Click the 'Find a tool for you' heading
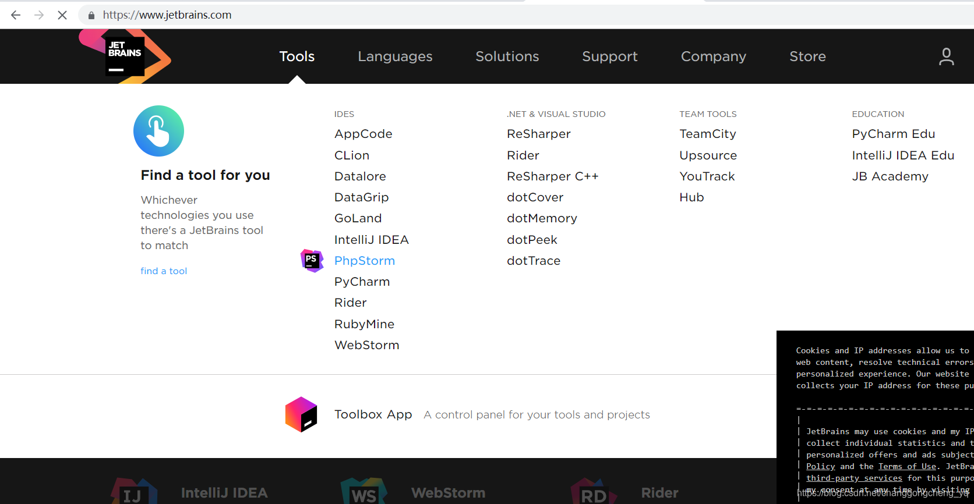Viewport: 974px width, 504px height. tap(205, 175)
